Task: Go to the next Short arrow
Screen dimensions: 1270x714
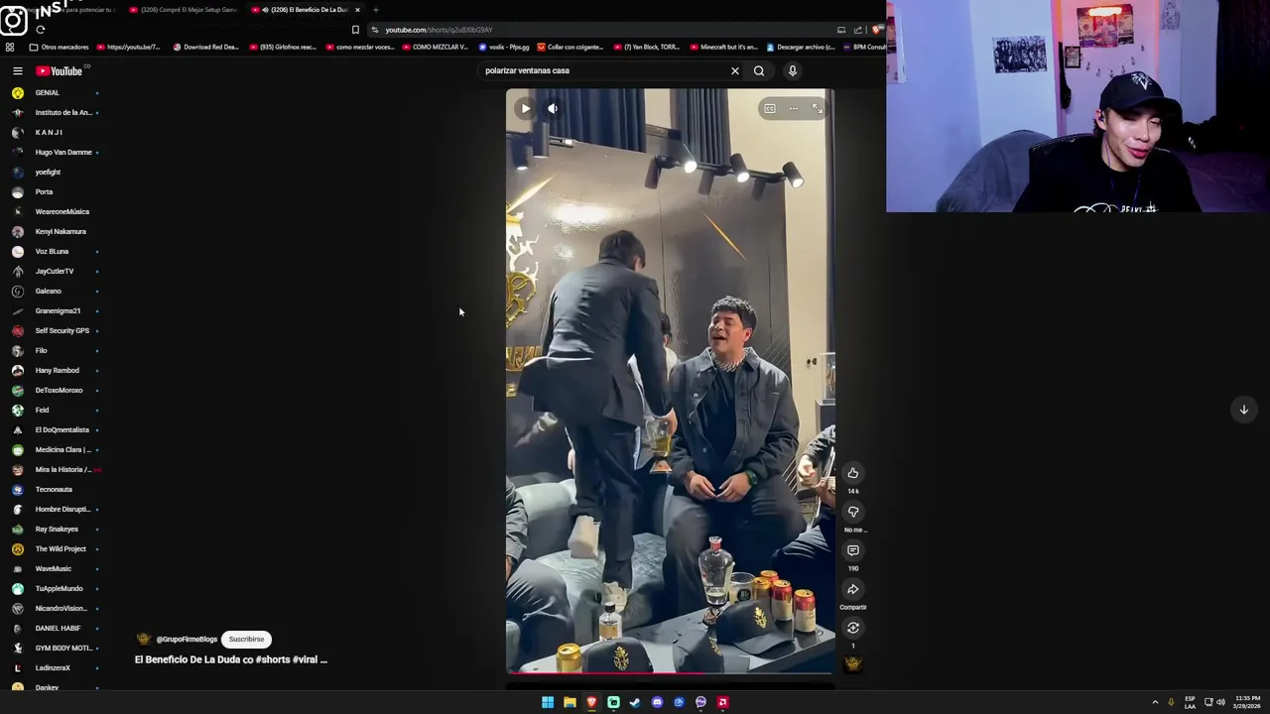Action: click(x=1243, y=410)
